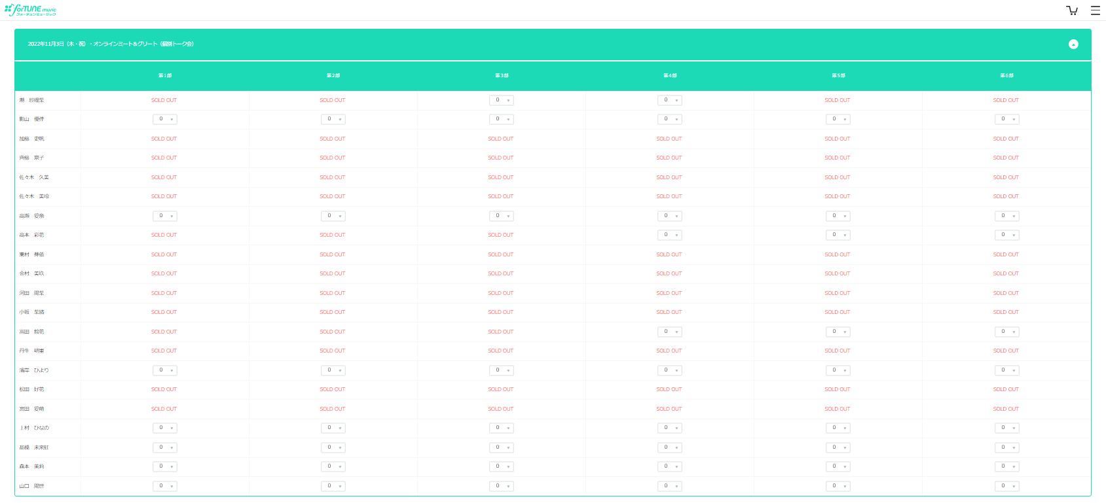
Task: Open 濱岸 ひより 第3部 quantity dropdown
Action: pos(502,370)
